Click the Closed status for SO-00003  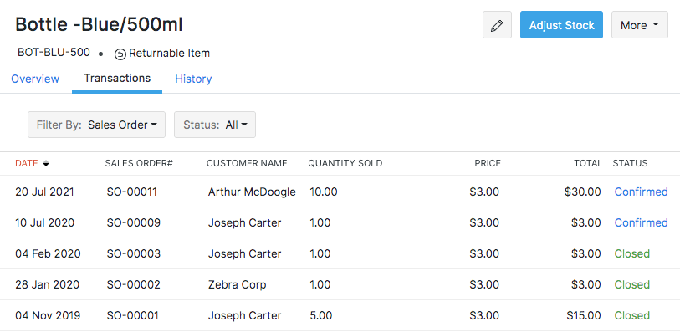point(631,253)
